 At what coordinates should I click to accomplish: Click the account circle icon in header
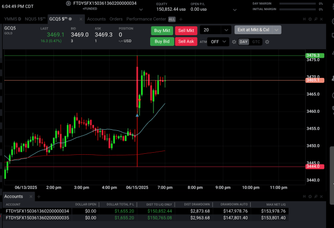coord(68,3)
